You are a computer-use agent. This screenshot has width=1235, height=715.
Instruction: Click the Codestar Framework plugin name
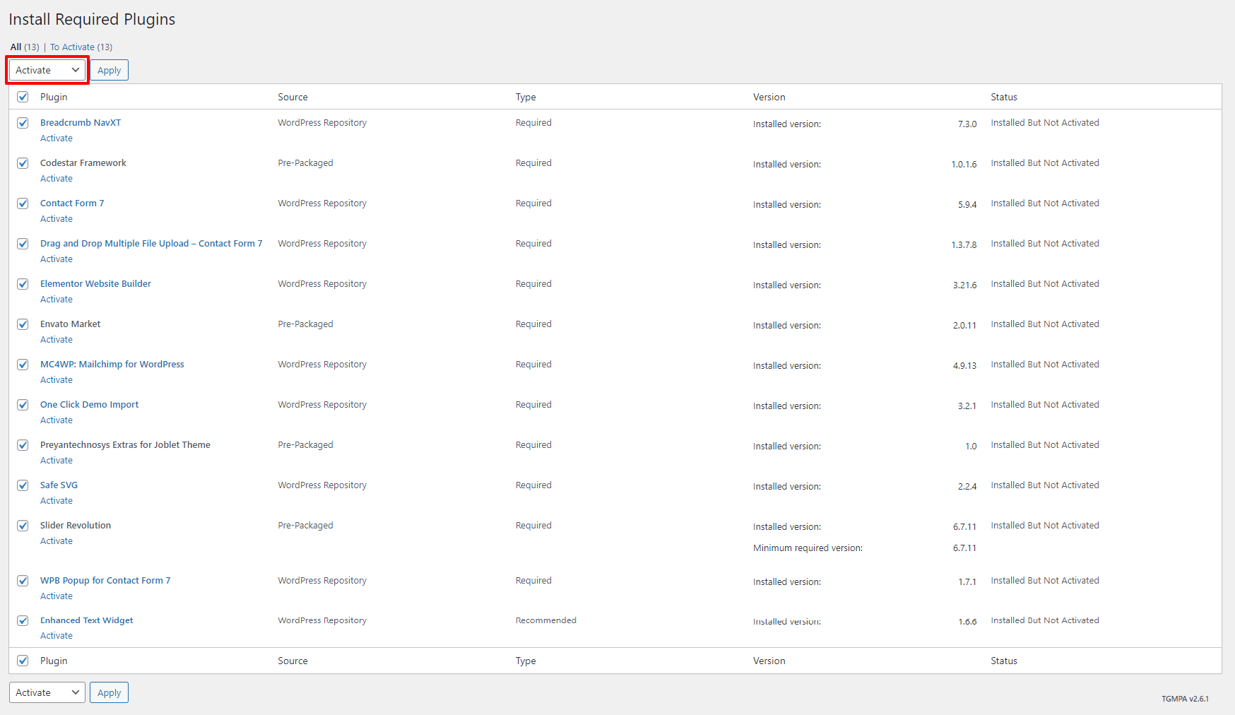[x=83, y=163]
